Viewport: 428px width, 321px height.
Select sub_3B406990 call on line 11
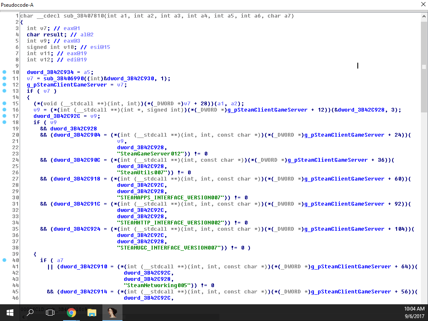pyautogui.click(x=64, y=79)
